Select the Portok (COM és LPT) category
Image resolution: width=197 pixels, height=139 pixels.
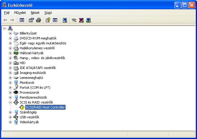click(35, 88)
